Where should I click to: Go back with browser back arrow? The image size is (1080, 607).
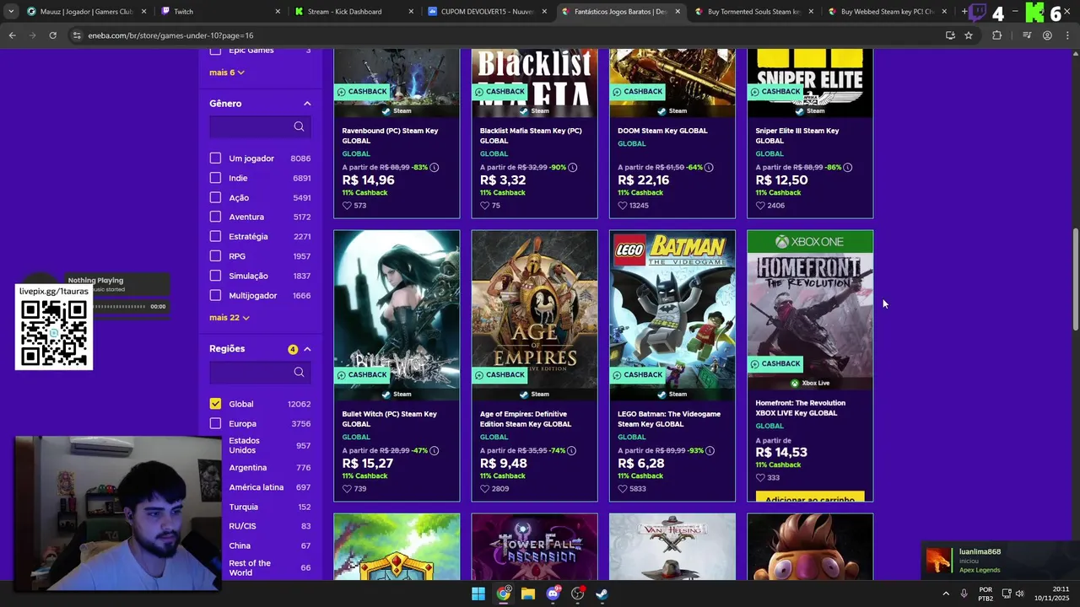click(12, 35)
